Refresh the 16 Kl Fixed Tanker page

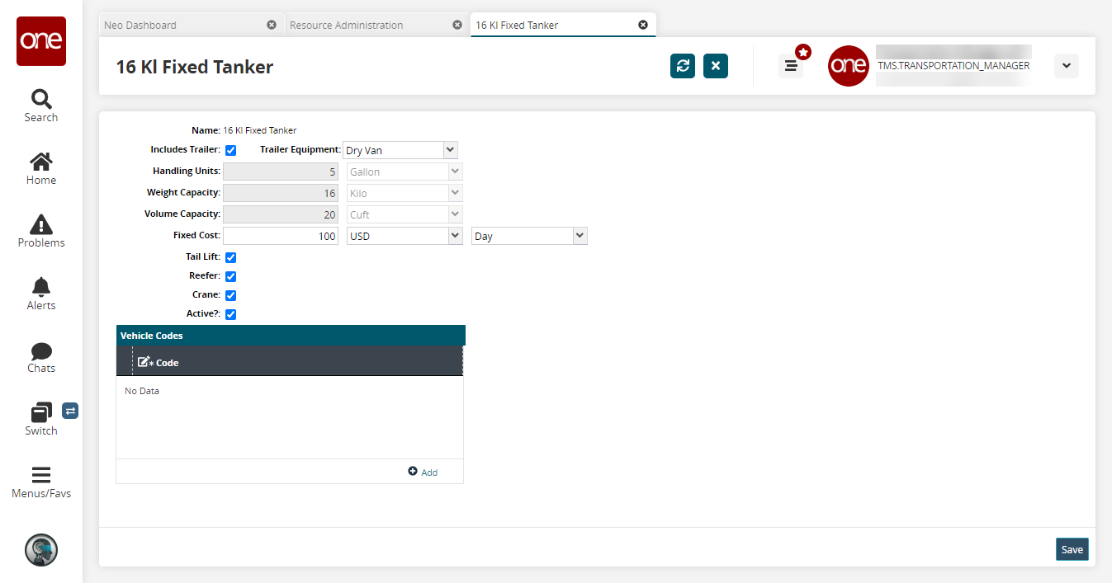683,66
